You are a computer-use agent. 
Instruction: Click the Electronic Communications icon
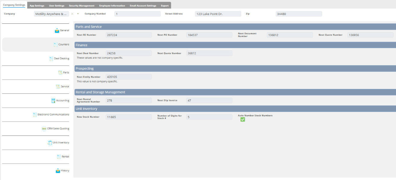35,114
